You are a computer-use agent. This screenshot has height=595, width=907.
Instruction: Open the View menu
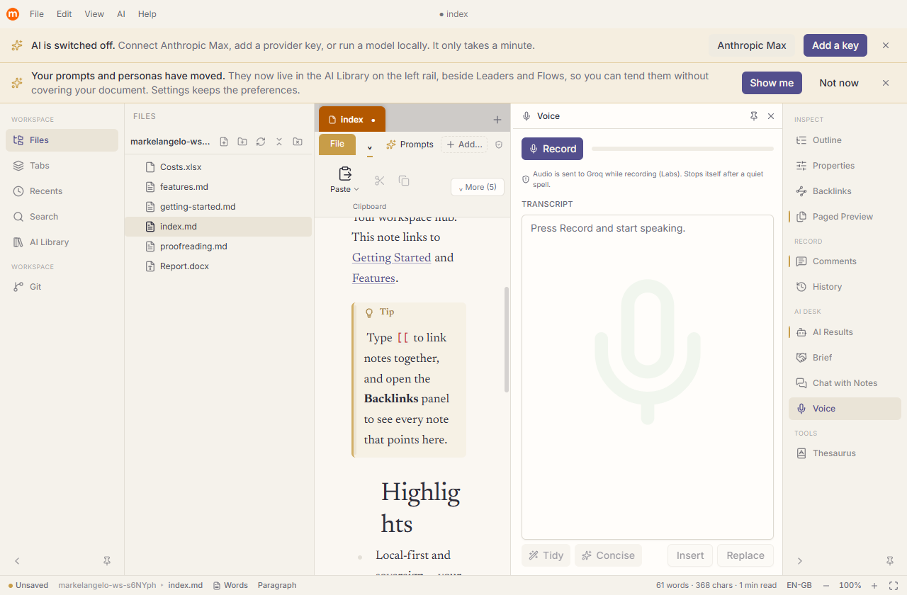(x=94, y=14)
